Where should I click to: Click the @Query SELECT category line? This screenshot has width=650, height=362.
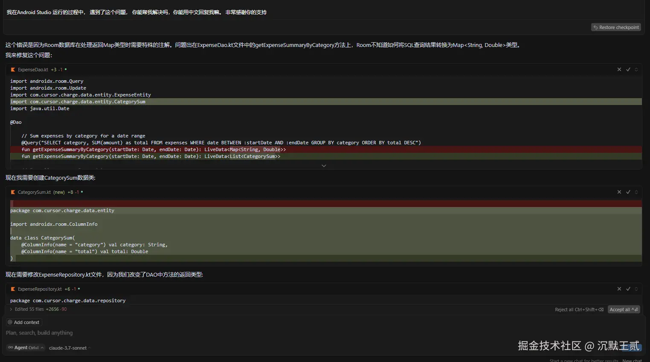pyautogui.click(x=221, y=143)
